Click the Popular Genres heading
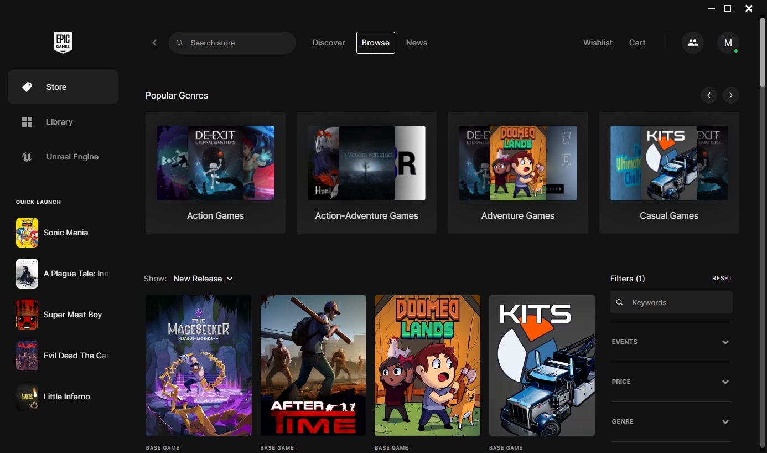Screen dimensions: 767x453 click(177, 95)
